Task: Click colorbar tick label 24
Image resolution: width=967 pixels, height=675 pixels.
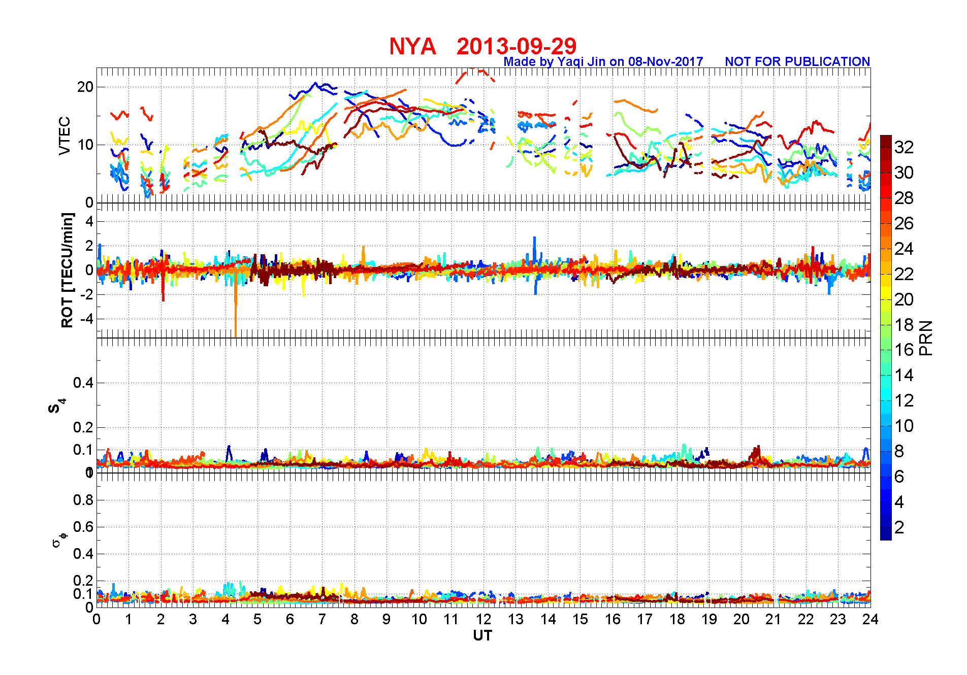Action: pyautogui.click(x=904, y=249)
